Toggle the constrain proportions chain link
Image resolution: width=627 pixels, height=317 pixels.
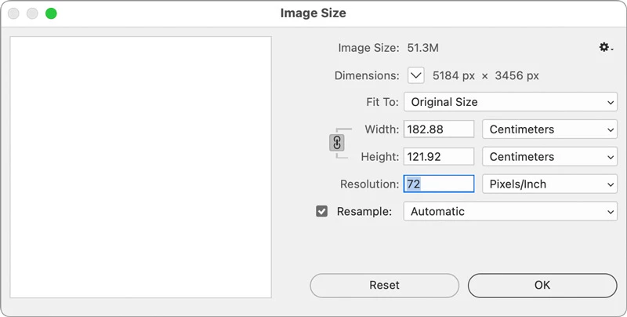click(x=336, y=143)
